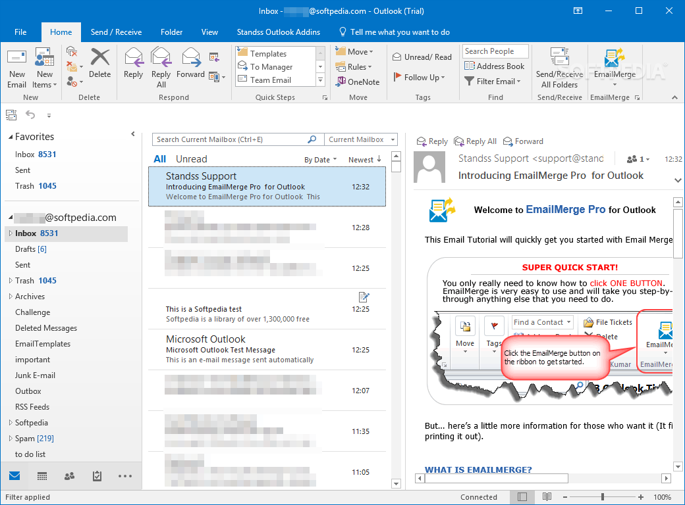Open the Ignore conversation icon

(72, 53)
